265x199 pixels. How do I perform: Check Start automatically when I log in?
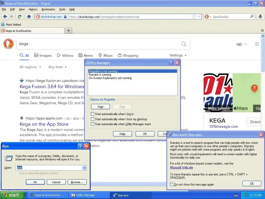92,114
